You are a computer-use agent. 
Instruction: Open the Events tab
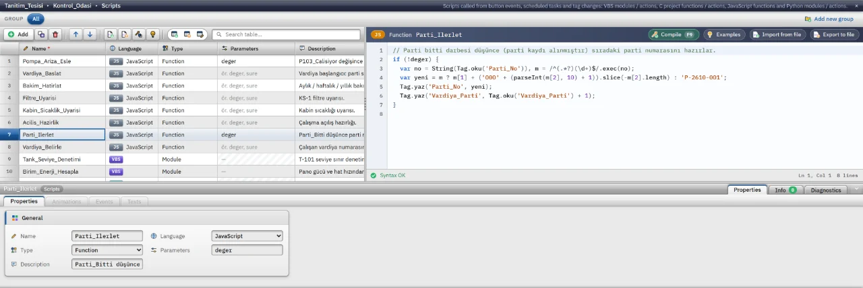tap(104, 201)
